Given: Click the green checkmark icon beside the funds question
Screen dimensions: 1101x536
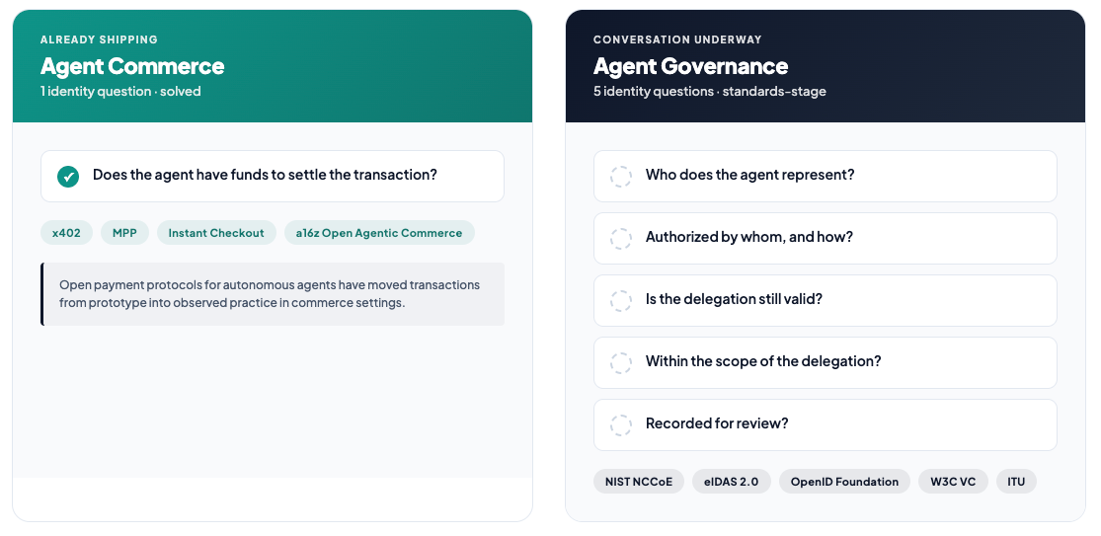Looking at the screenshot, I should pos(68,176).
